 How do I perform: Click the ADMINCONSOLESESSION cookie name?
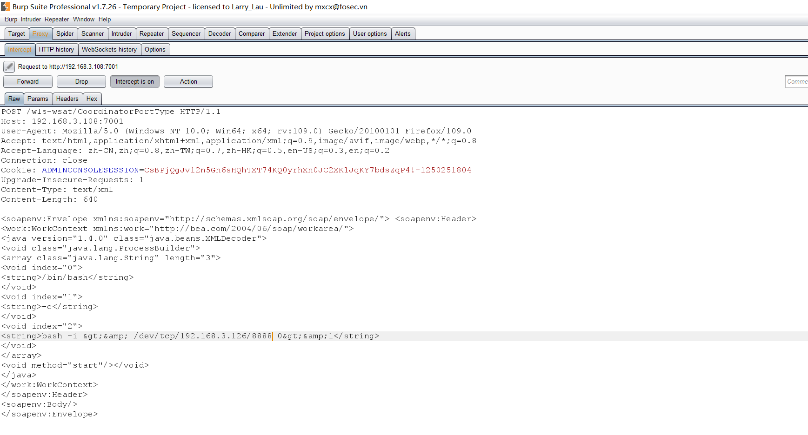pyautogui.click(x=90, y=170)
